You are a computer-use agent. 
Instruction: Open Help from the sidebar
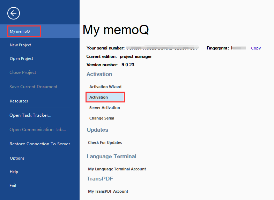(14, 172)
